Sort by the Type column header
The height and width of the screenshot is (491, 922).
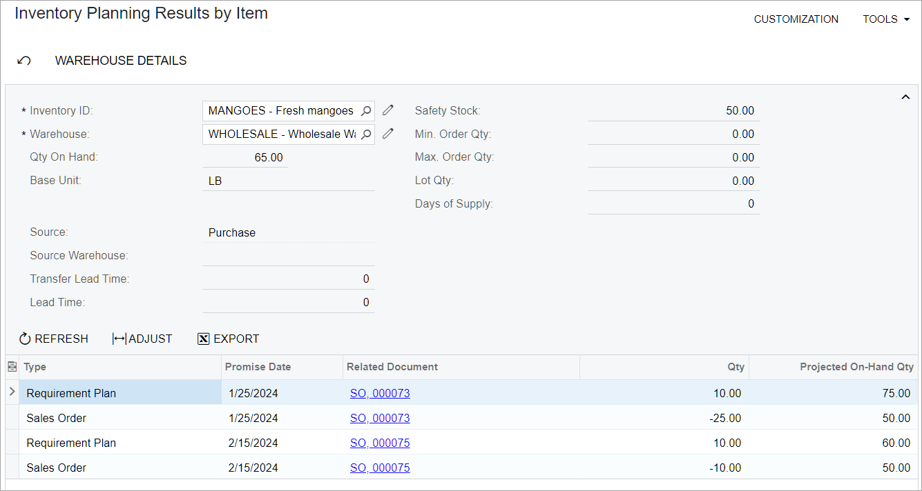coord(120,367)
